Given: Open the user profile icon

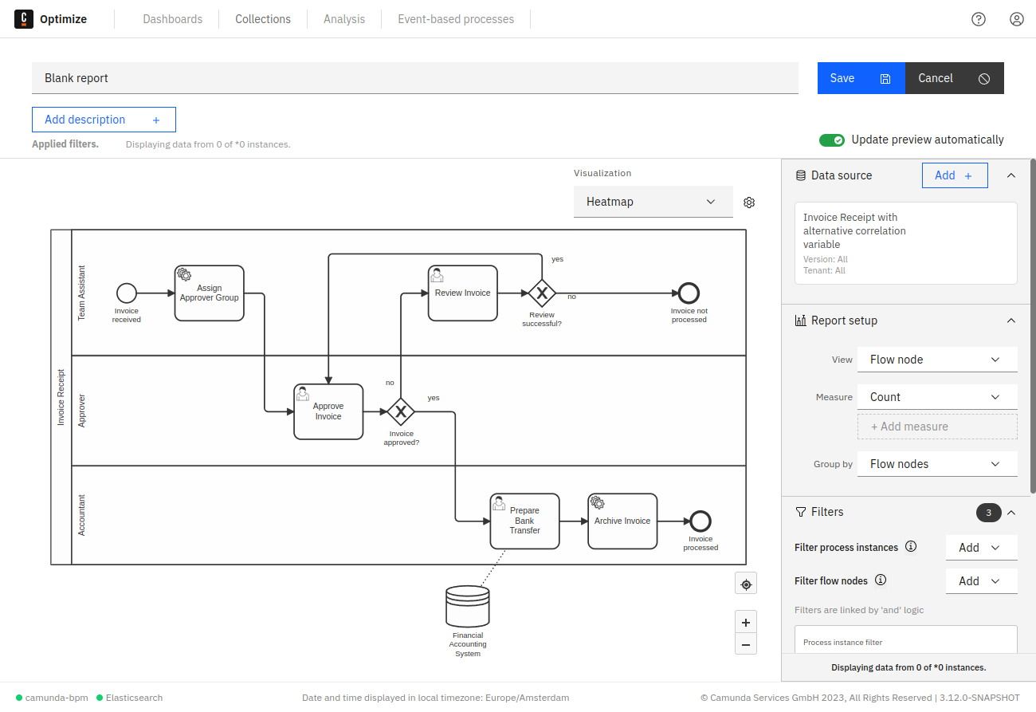Looking at the screenshot, I should click(1016, 18).
